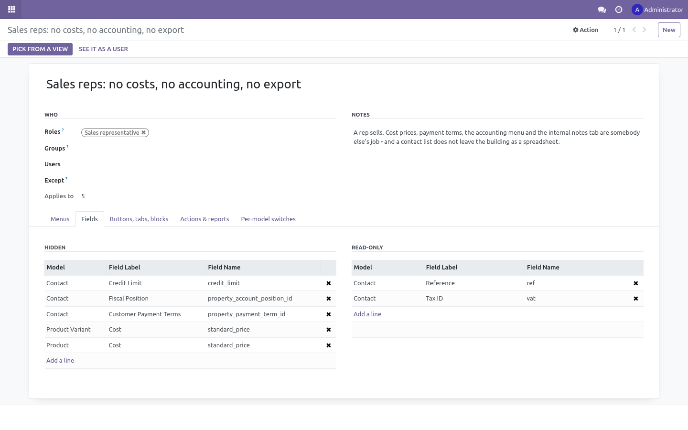Screen dimensions: 688x430
Task: Click the Except input field
Action: click(208, 181)
